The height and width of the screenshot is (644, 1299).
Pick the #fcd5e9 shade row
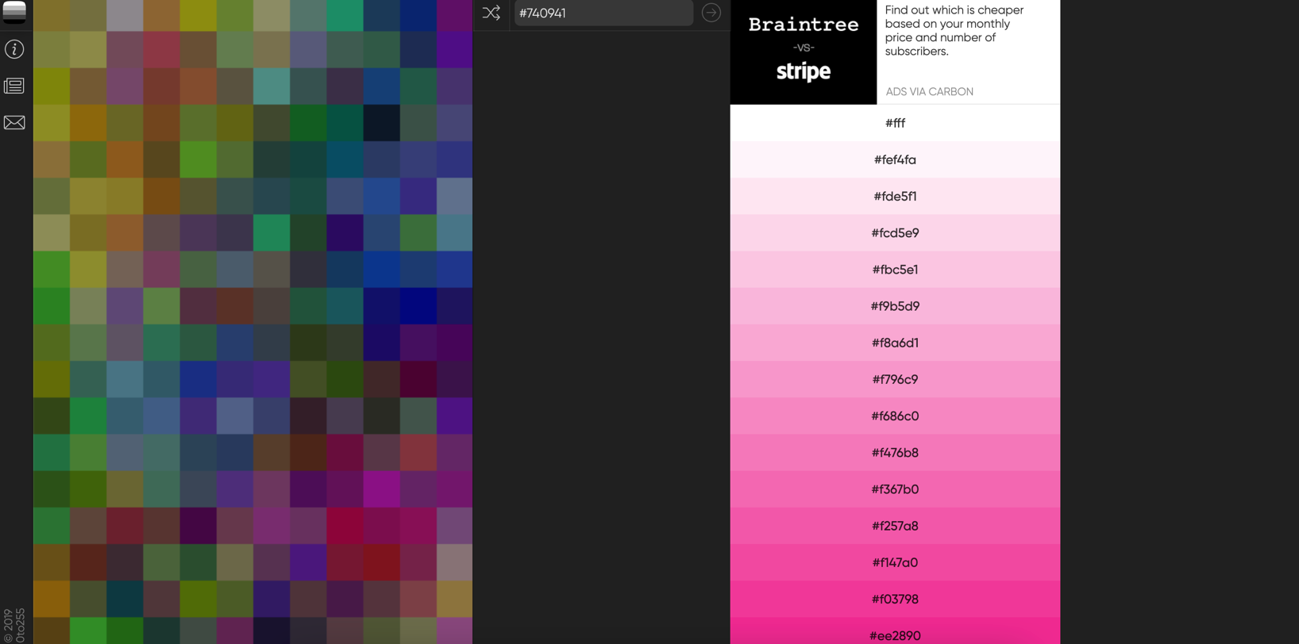[x=895, y=232]
